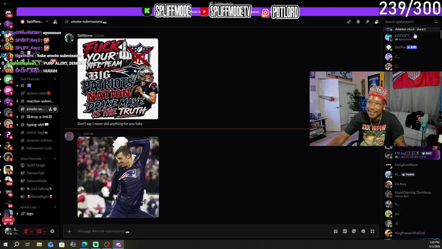Join the DemonTalk voice channel

(x=38, y=173)
